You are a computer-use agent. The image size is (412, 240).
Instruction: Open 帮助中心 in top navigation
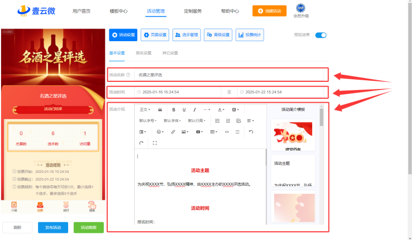click(x=230, y=11)
